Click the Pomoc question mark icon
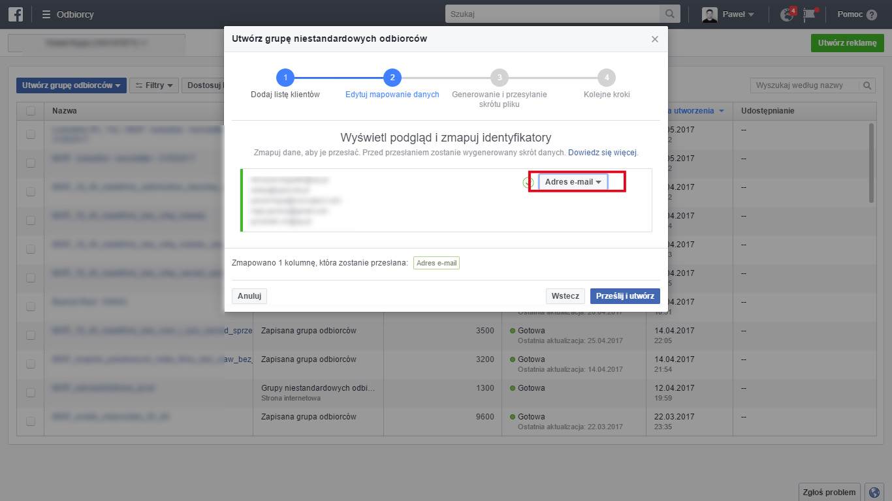 coord(871,14)
